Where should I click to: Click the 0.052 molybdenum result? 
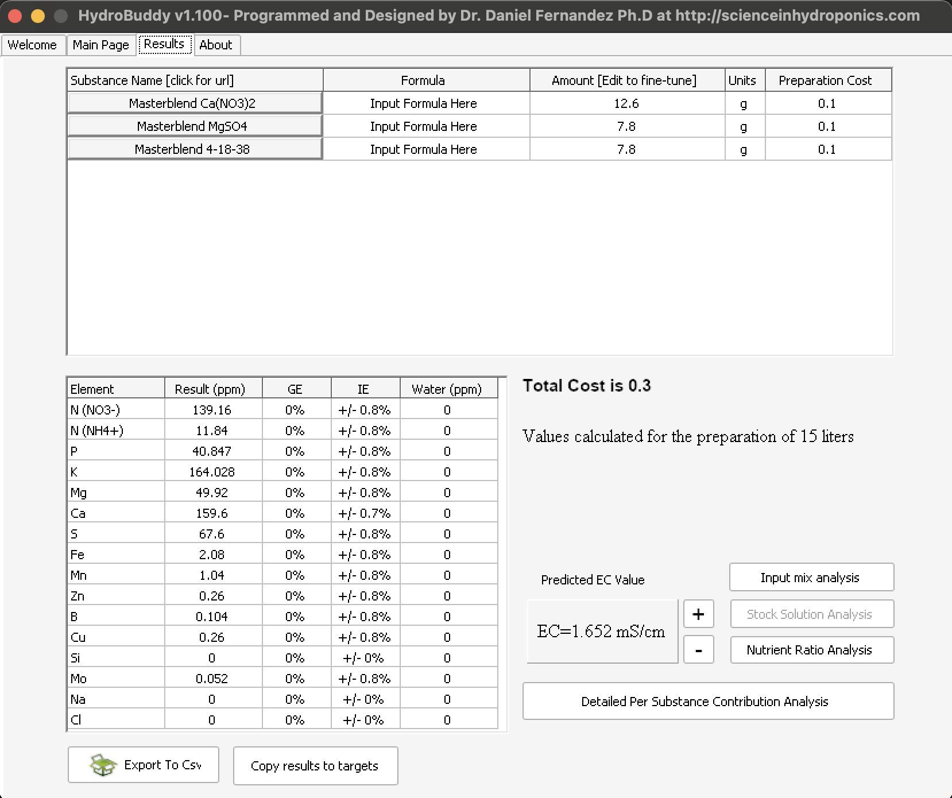coord(213,679)
